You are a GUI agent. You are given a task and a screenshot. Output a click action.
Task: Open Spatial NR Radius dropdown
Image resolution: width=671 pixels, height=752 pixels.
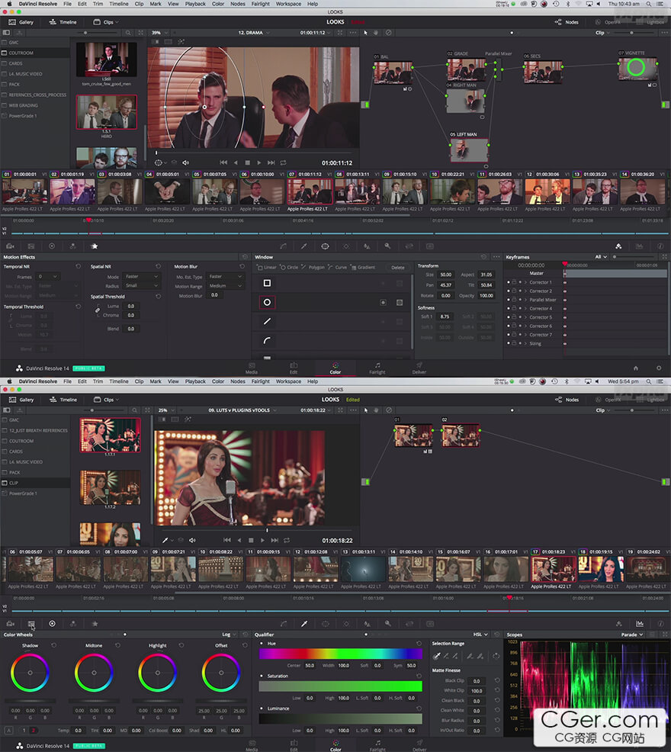(x=141, y=286)
